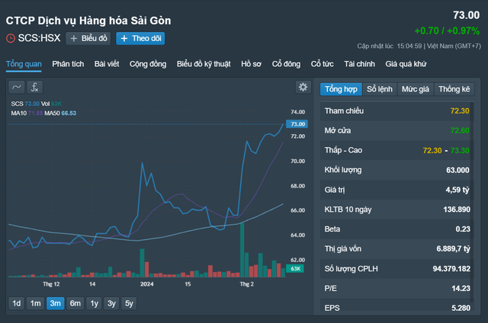Go to the Tài chính tab
This screenshot has height=323, width=488.
[359, 64]
